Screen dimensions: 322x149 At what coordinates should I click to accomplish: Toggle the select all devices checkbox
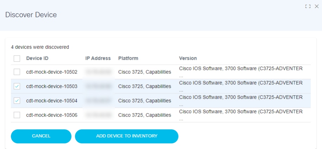[x=17, y=58]
